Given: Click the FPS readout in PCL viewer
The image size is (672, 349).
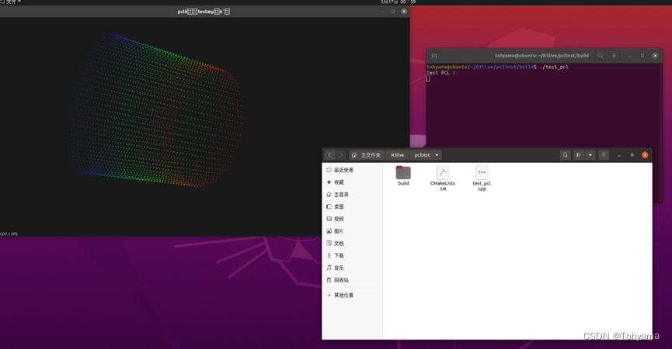Looking at the screenshot, I should 9,234.
